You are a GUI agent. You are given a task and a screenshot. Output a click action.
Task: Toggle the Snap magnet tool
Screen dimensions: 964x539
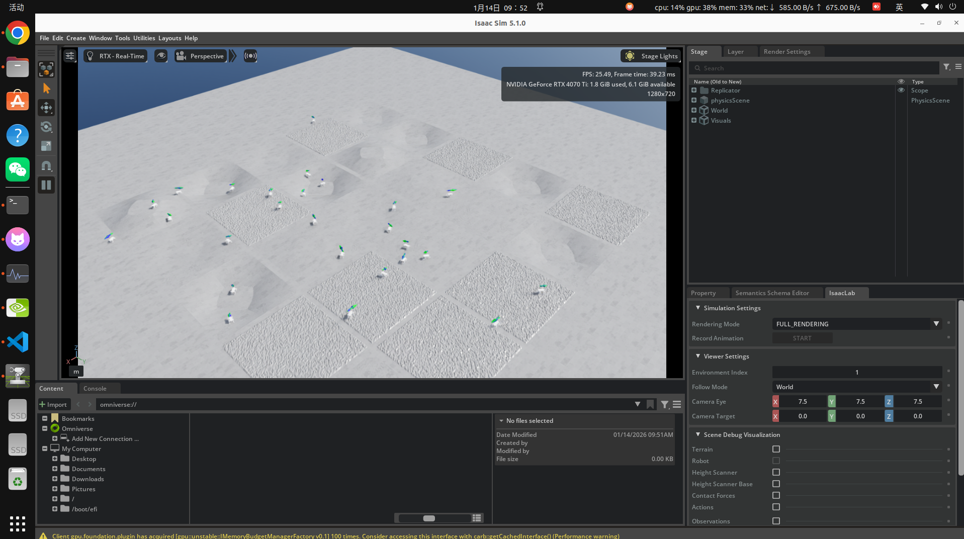(x=46, y=165)
